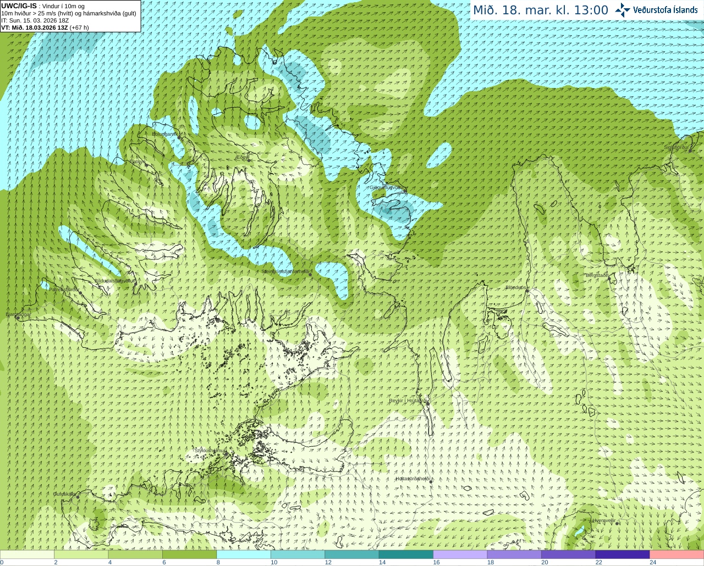Click the legend tick label '16'

pyautogui.click(x=436, y=562)
